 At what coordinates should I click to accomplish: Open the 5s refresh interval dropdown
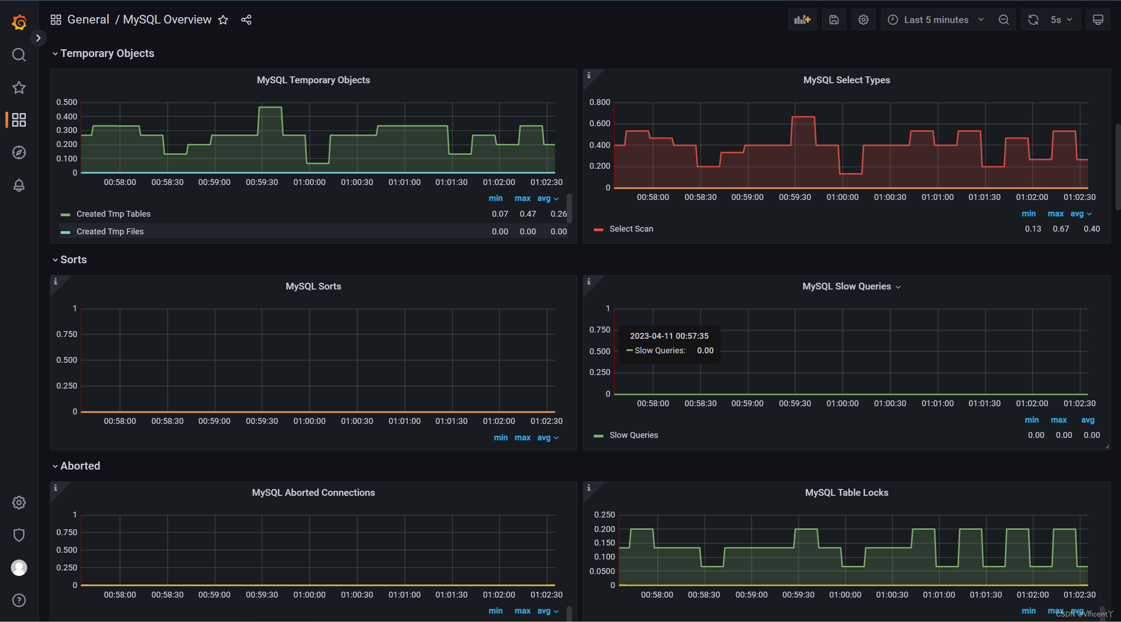1061,20
